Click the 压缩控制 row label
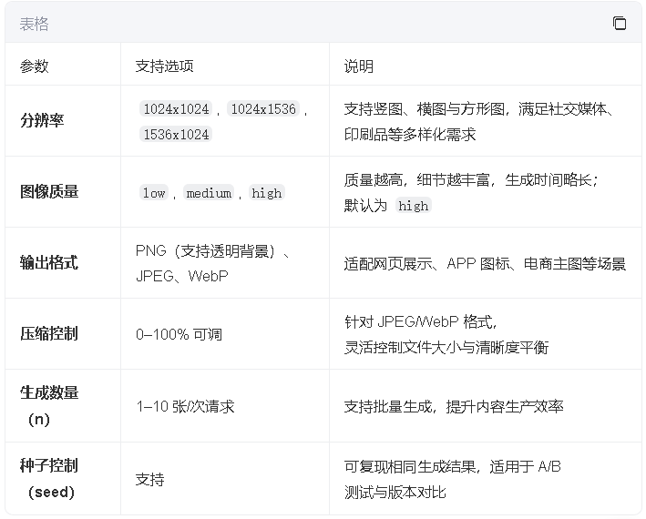 [x=49, y=333]
